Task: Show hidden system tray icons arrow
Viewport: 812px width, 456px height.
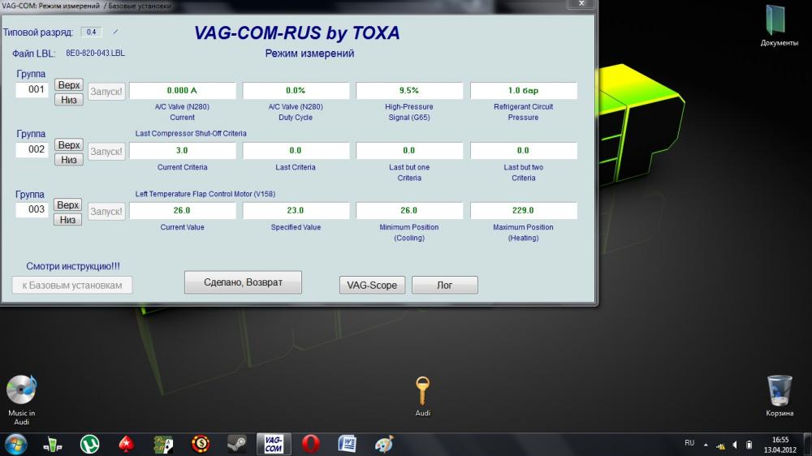Action: pyautogui.click(x=706, y=445)
